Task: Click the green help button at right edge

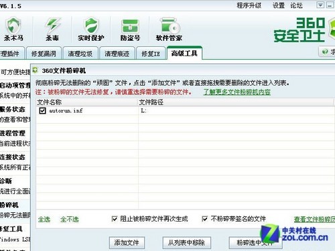Action: pos(327,52)
